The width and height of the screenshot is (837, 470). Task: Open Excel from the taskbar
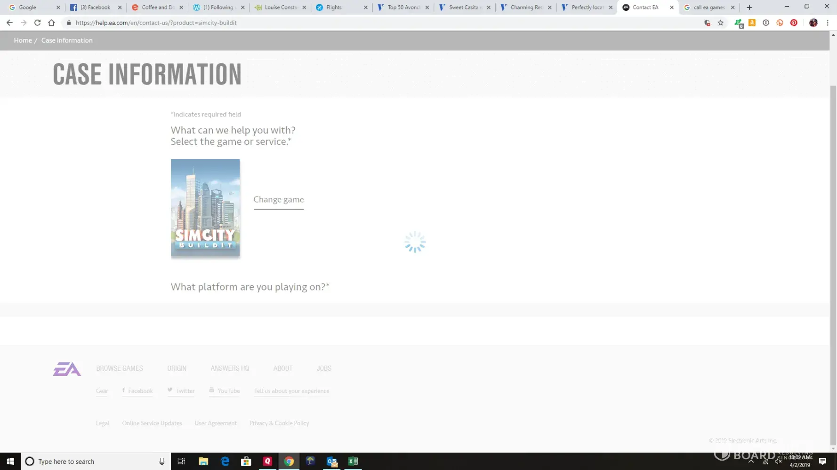pyautogui.click(x=353, y=462)
